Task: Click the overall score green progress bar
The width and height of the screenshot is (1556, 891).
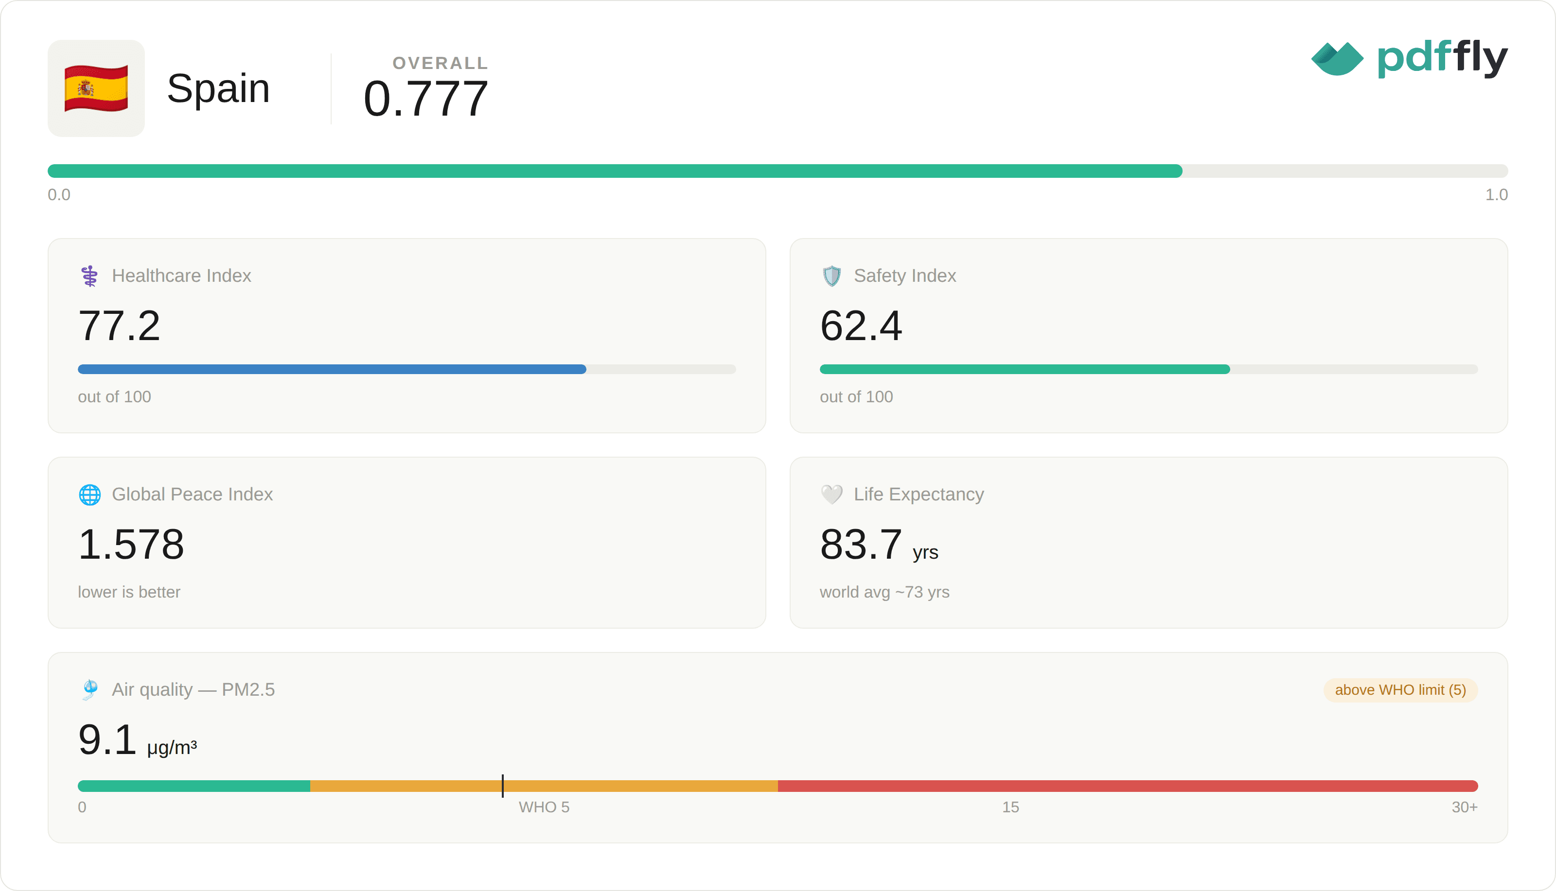Action: click(615, 171)
